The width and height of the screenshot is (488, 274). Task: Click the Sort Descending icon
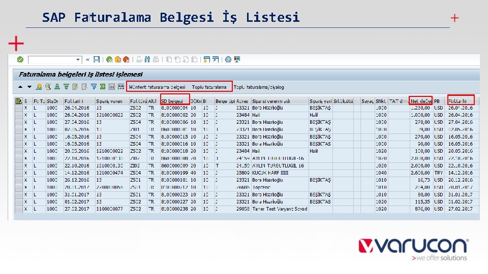66,87
